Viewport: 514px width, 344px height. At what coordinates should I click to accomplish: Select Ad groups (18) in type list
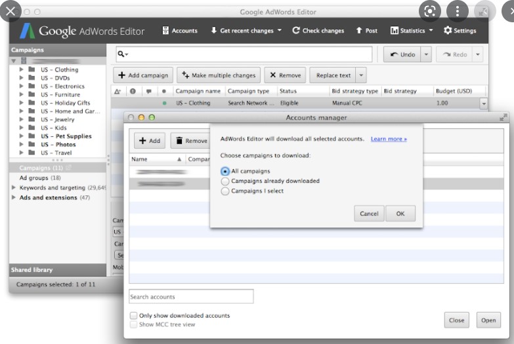tap(40, 178)
